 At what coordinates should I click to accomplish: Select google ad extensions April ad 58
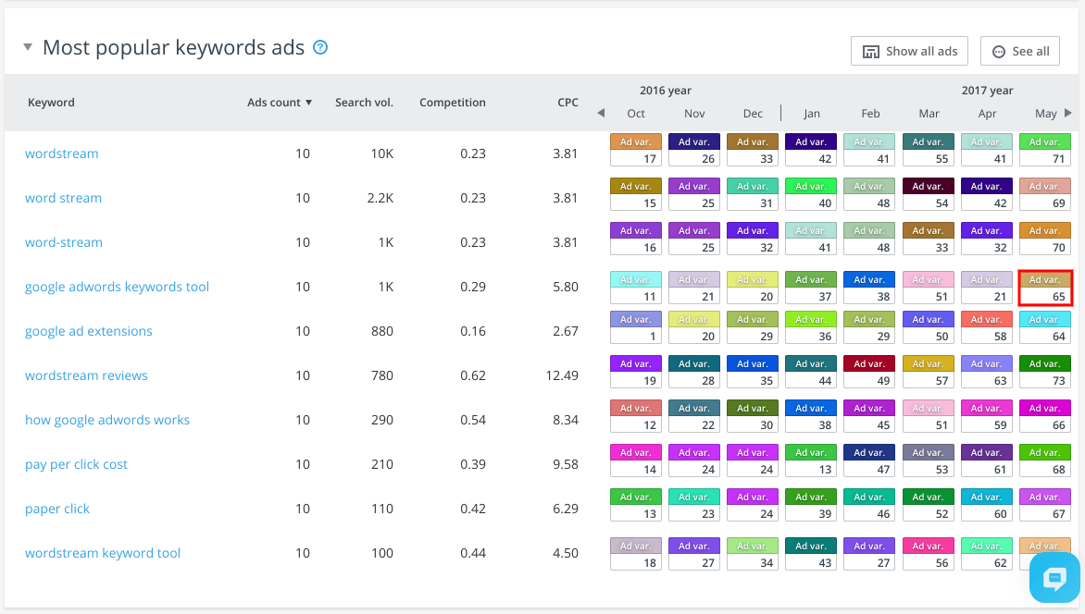tap(987, 328)
